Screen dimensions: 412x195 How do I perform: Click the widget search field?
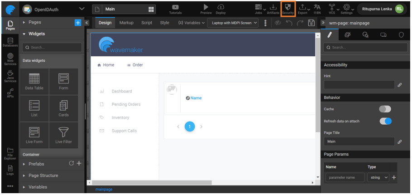click(53, 47)
